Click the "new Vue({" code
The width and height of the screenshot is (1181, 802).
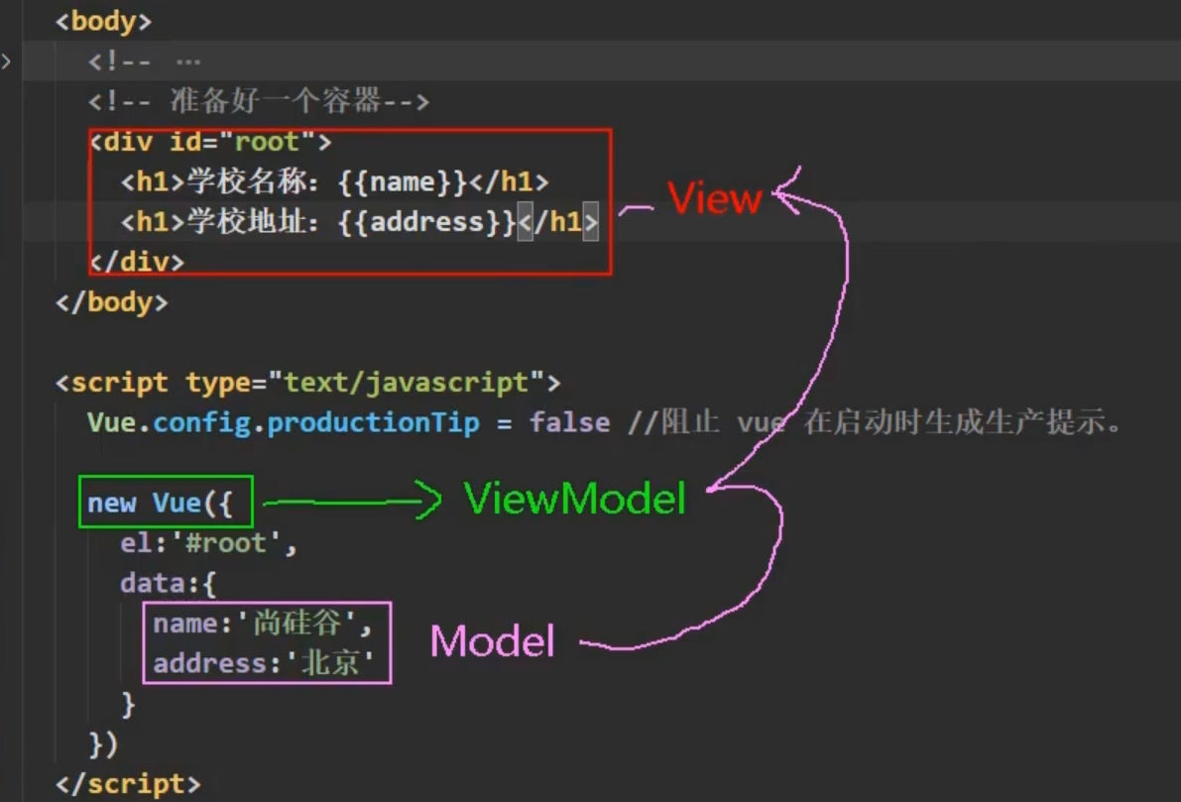pos(161,503)
